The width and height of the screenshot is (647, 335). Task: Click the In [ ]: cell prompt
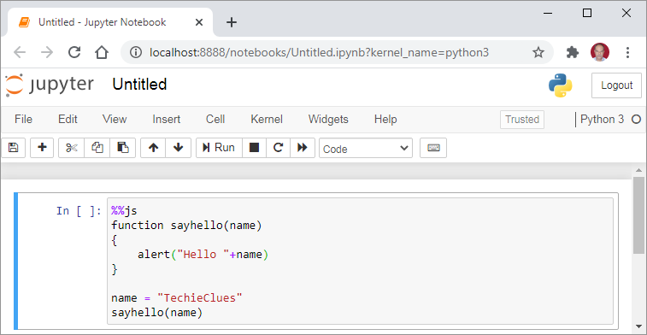click(x=79, y=211)
